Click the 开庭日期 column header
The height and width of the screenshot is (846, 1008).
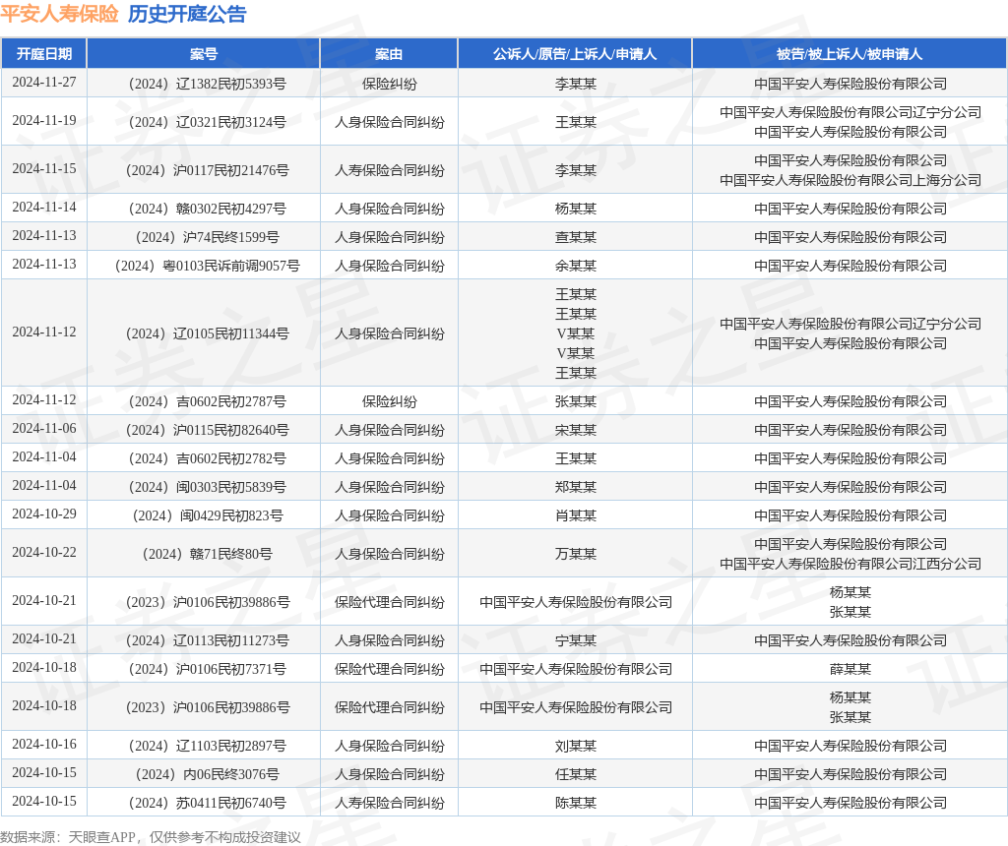[x=43, y=54]
